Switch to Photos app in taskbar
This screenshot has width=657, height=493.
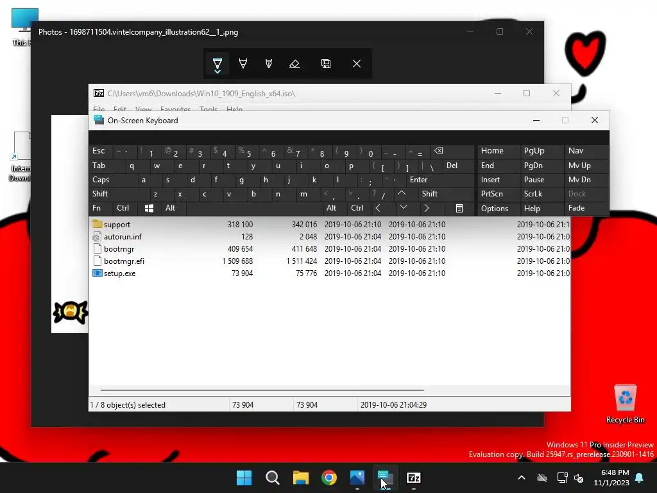pyautogui.click(x=357, y=478)
